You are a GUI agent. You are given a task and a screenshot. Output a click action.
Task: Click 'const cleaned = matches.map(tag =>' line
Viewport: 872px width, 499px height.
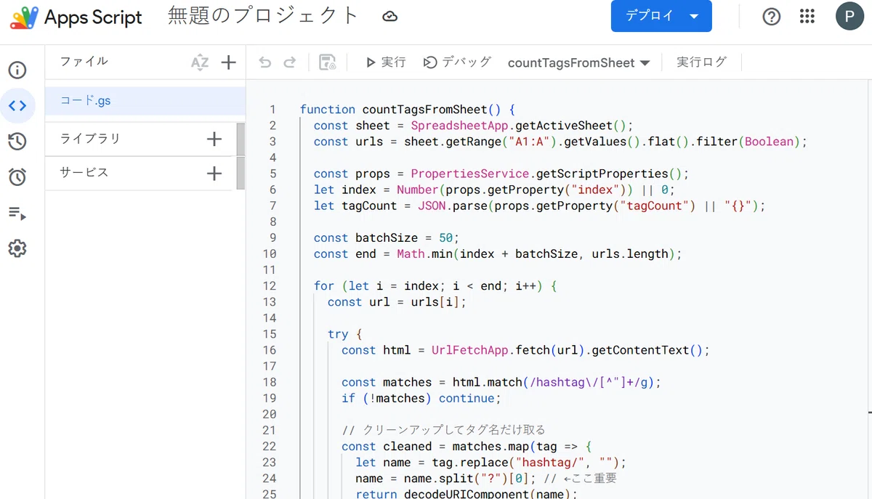(x=467, y=447)
